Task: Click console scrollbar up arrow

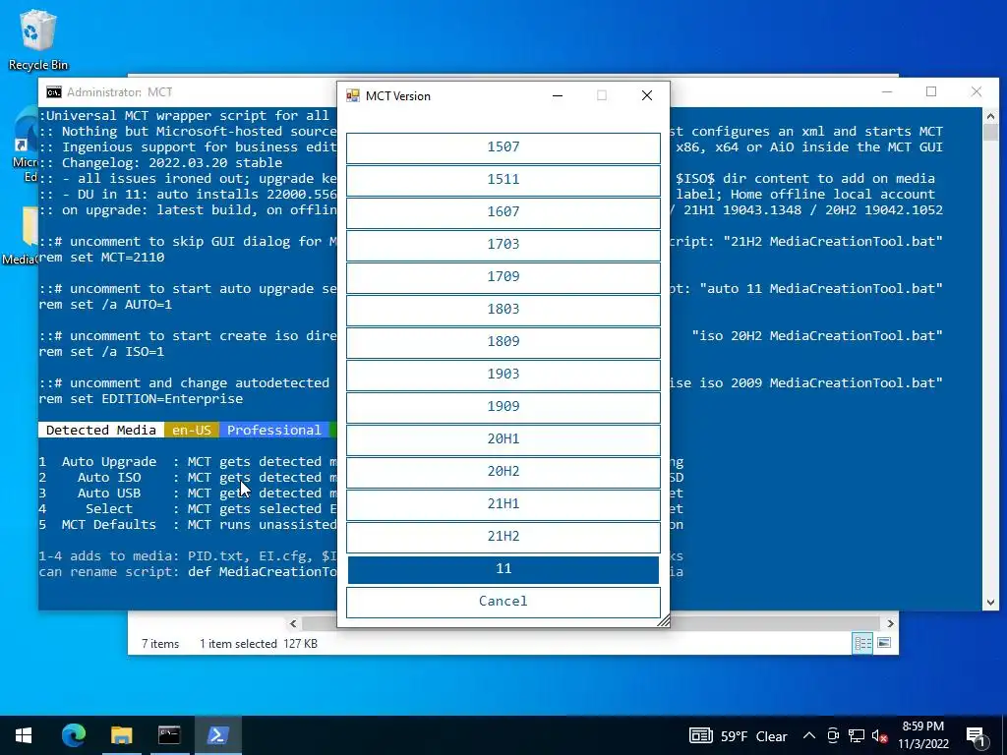Action: coord(990,116)
